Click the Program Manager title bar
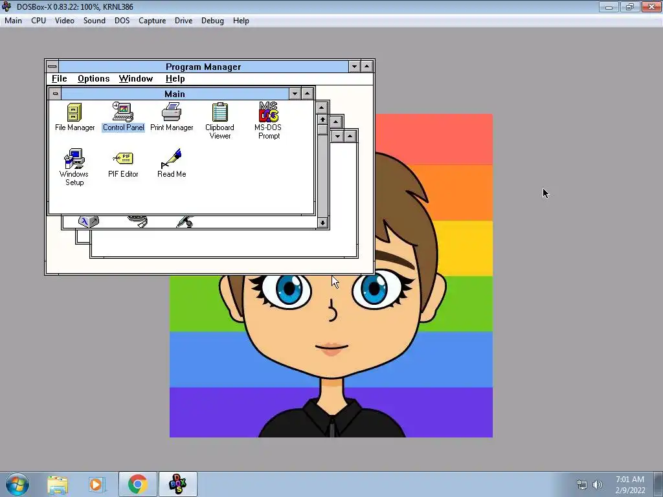Screen dimensions: 663x497 [203, 67]
